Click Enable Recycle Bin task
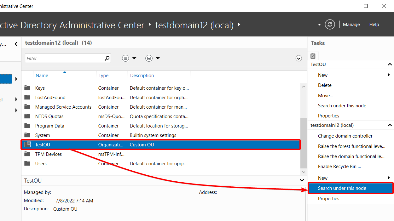 click(339, 167)
